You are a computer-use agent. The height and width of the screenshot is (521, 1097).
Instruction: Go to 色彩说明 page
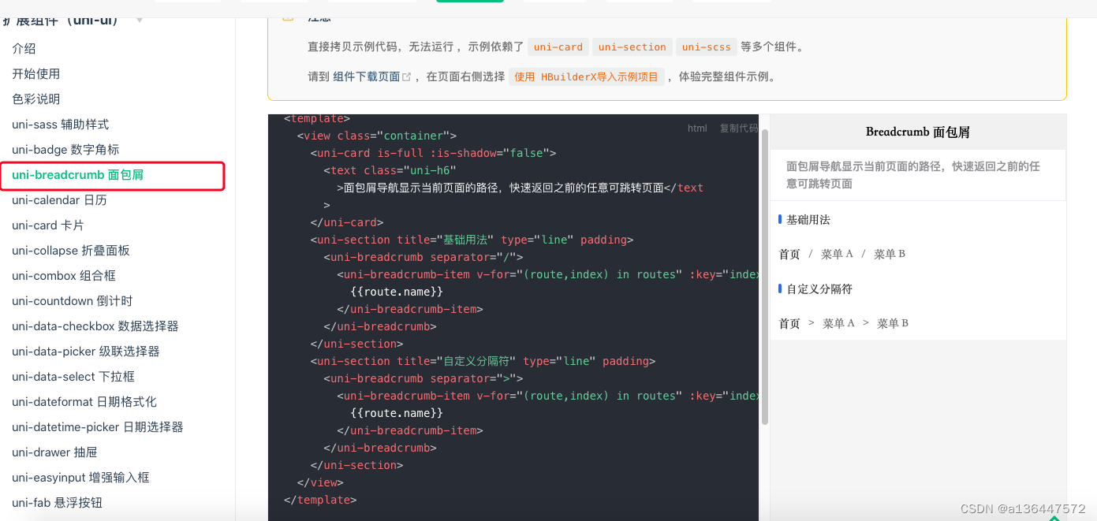[36, 99]
